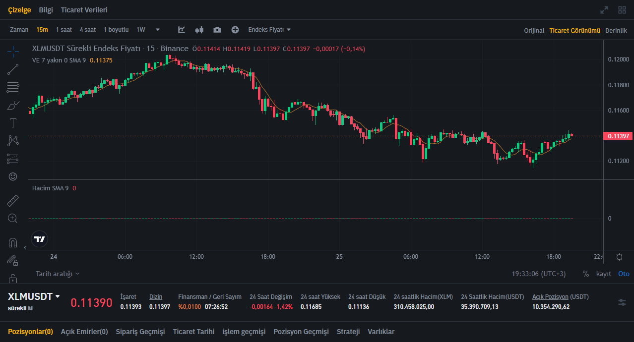634x342 pixels.
Task: Open the indicators chart icon
Action: pyautogui.click(x=182, y=30)
